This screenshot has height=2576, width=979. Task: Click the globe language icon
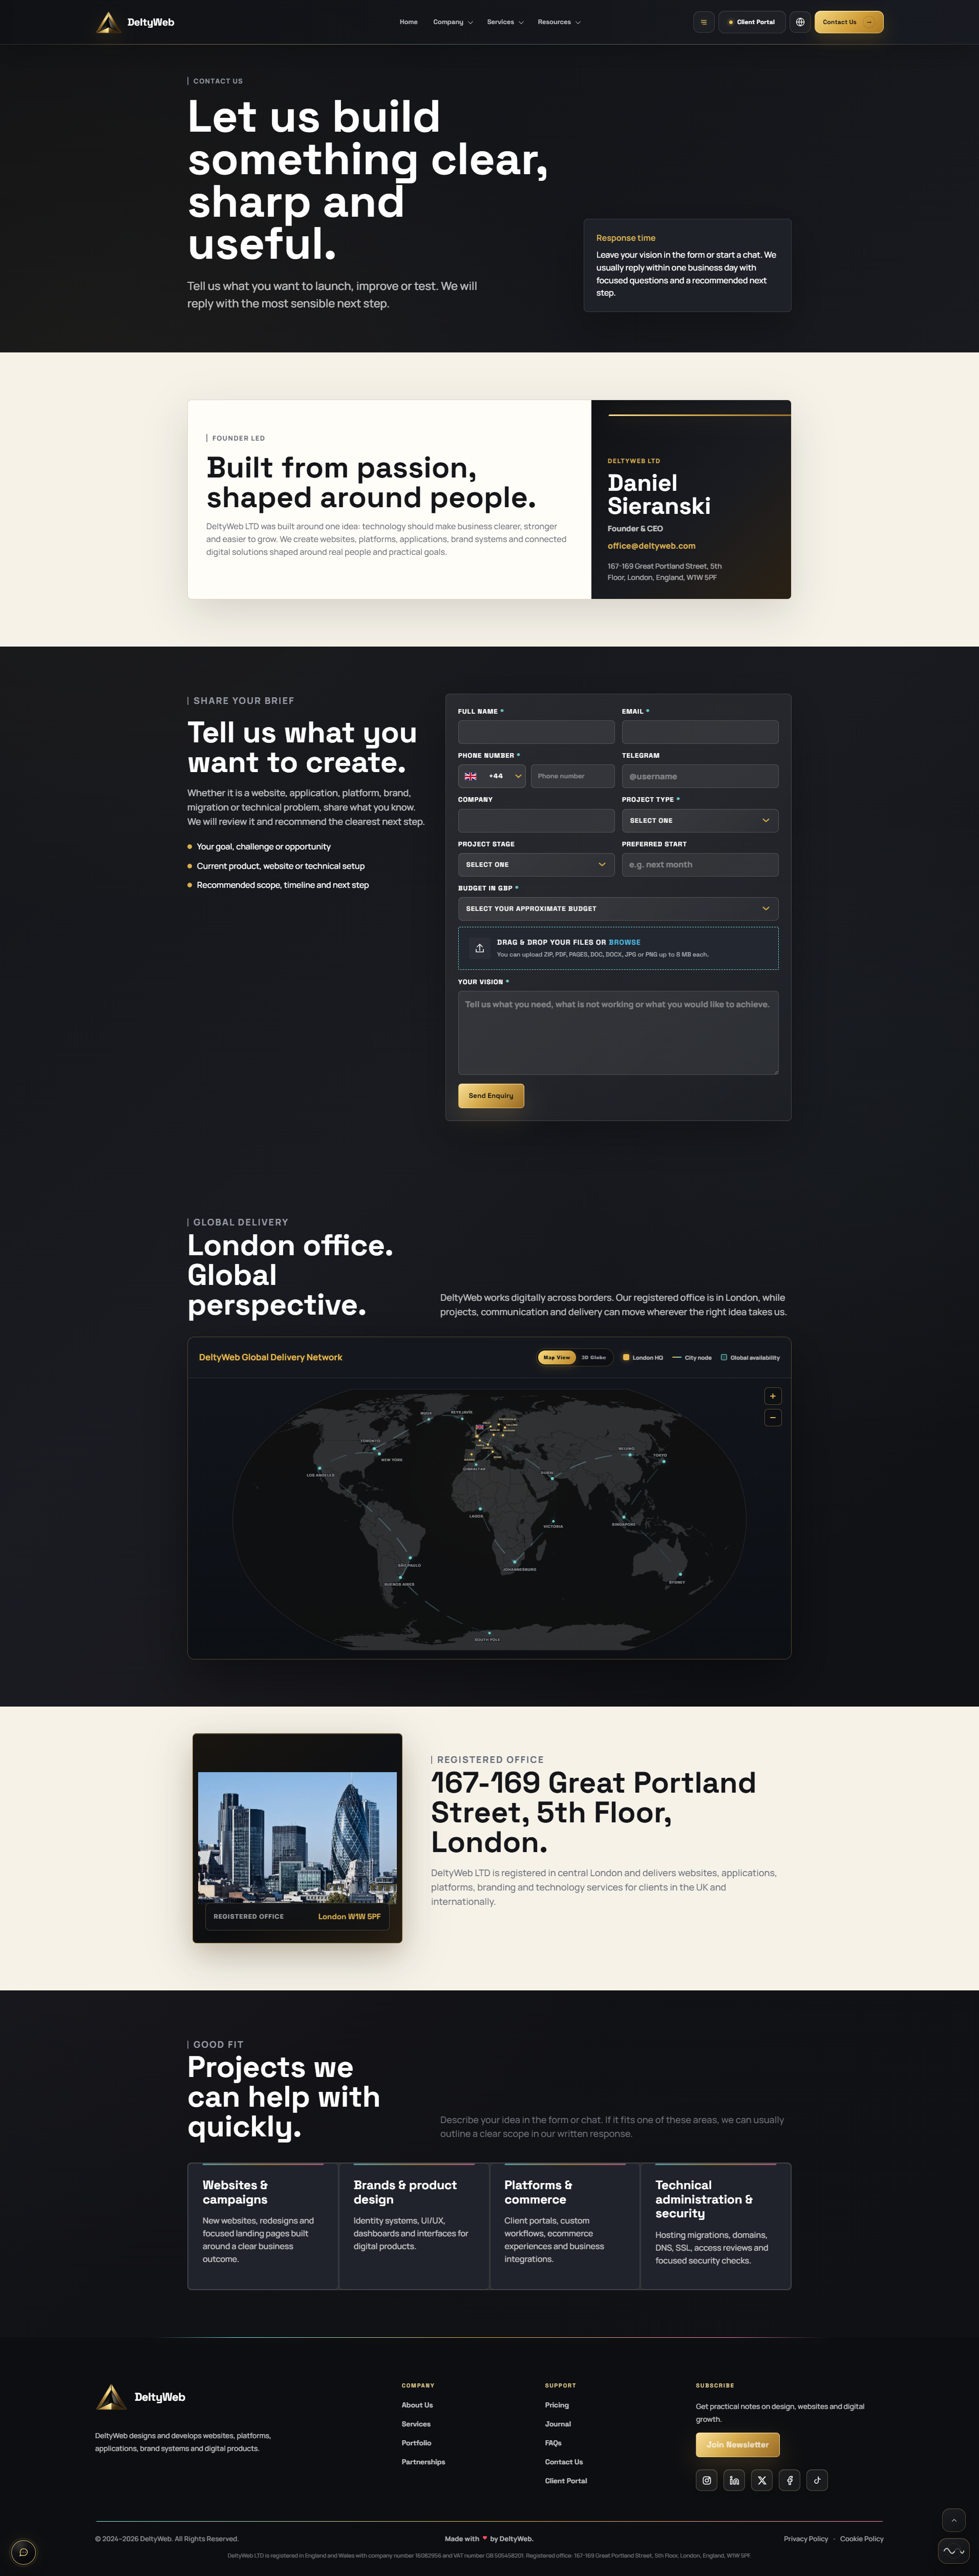click(x=800, y=22)
